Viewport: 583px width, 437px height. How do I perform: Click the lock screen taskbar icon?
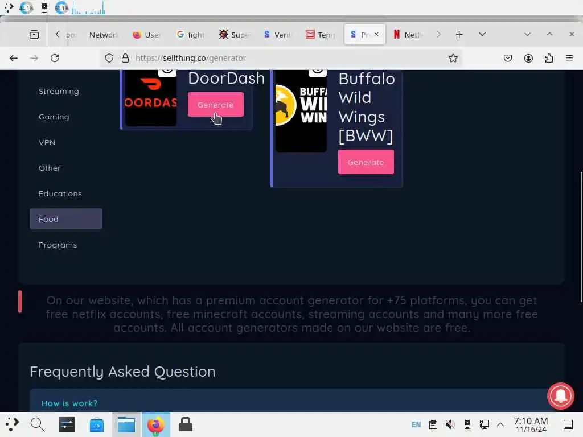(186, 424)
